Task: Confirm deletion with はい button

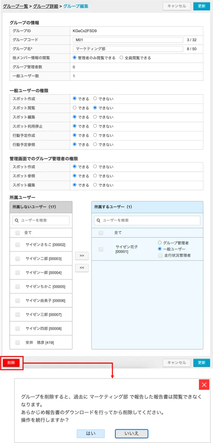Action: point(91,433)
